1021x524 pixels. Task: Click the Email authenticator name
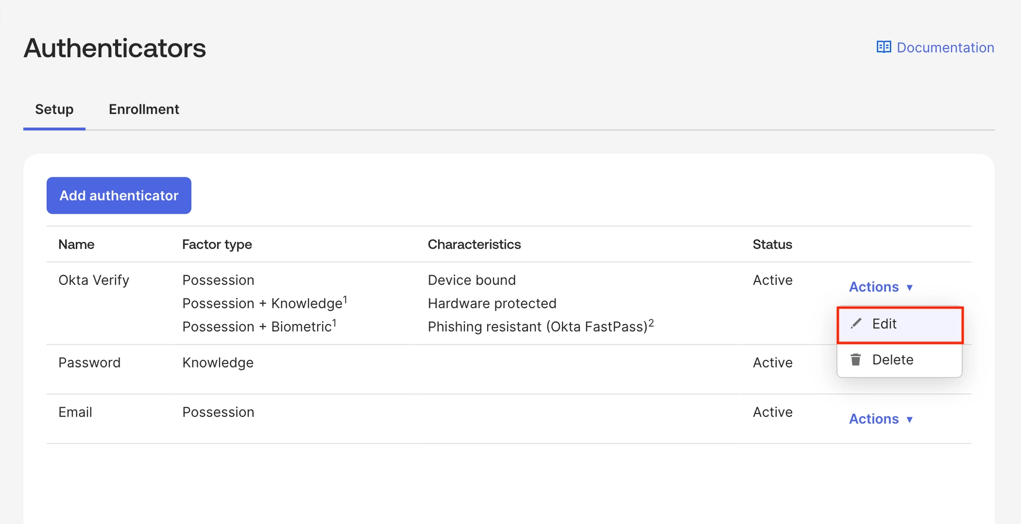pos(75,412)
